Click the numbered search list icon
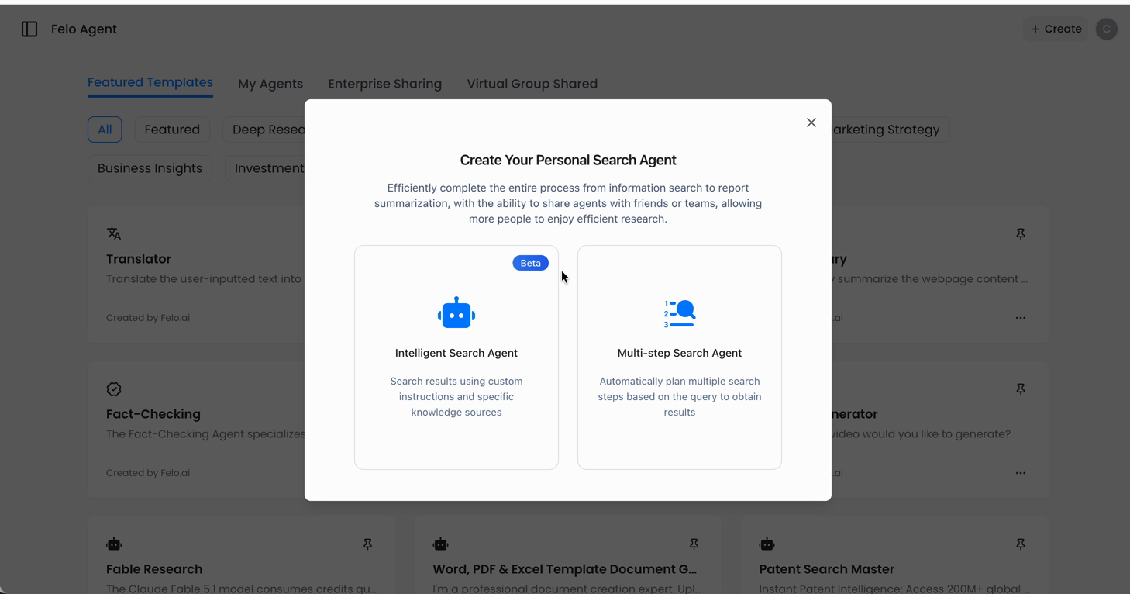1130x594 pixels. 680,313
